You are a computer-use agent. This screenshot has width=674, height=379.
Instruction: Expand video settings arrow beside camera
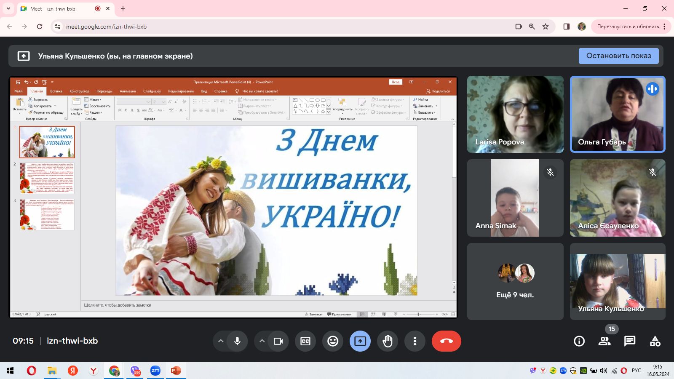[x=262, y=341]
